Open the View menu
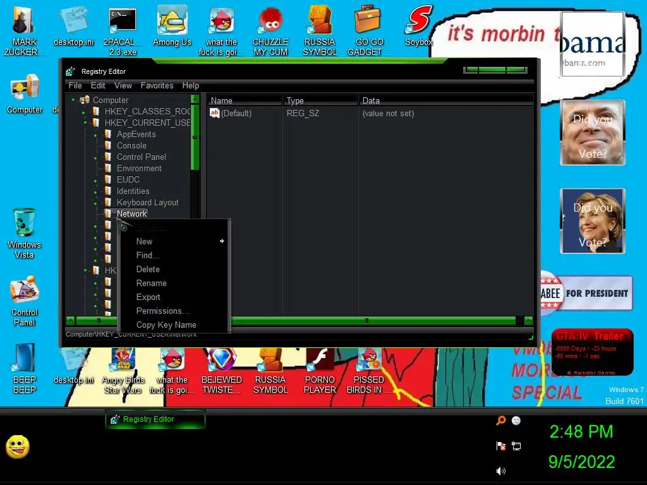Viewport: 647px width, 485px height. click(123, 85)
